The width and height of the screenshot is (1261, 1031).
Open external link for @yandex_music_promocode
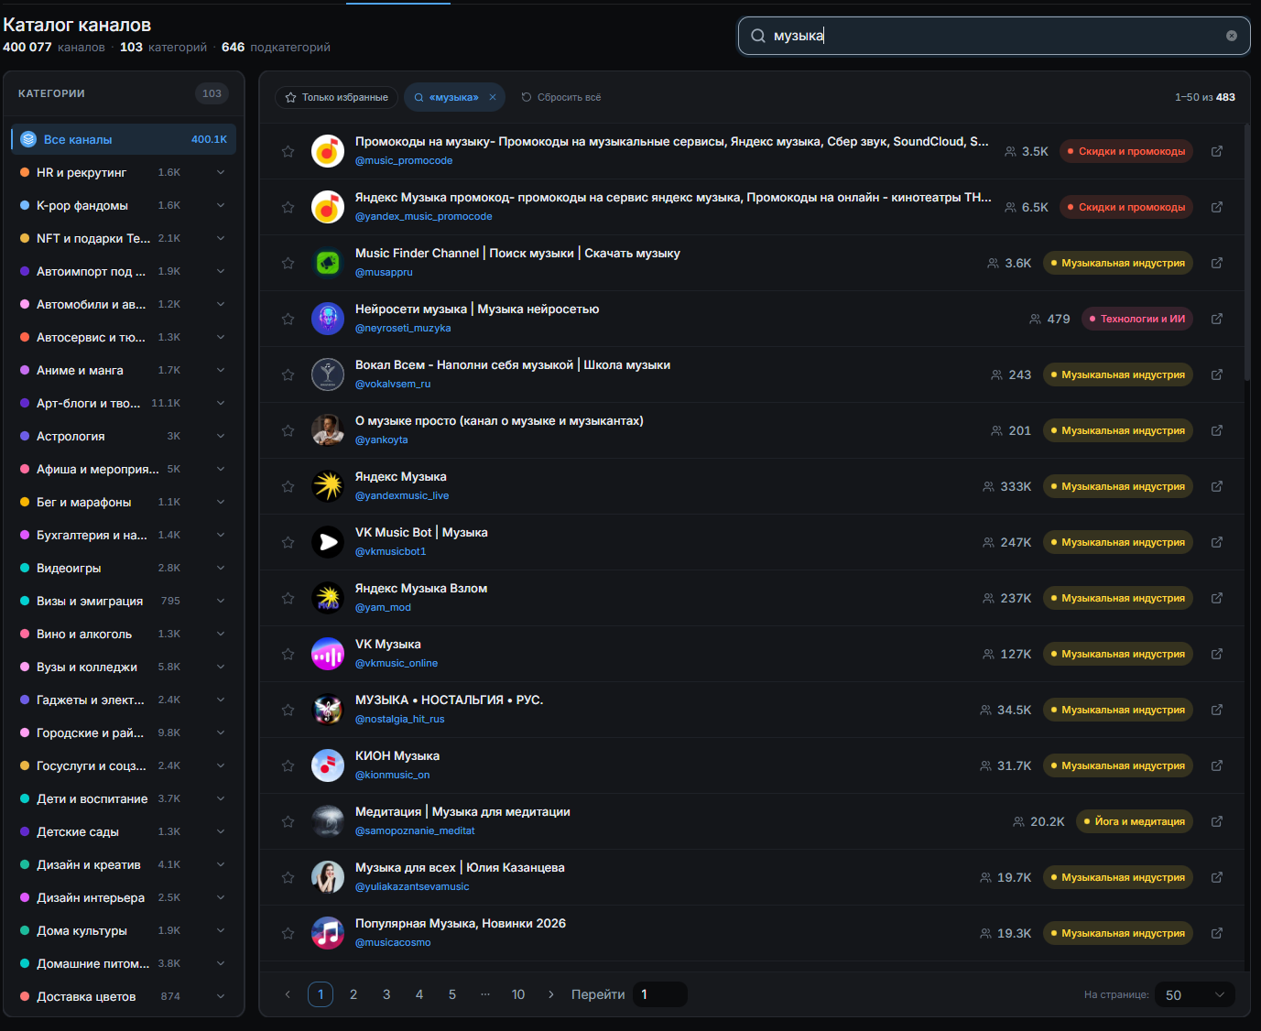point(1217,207)
